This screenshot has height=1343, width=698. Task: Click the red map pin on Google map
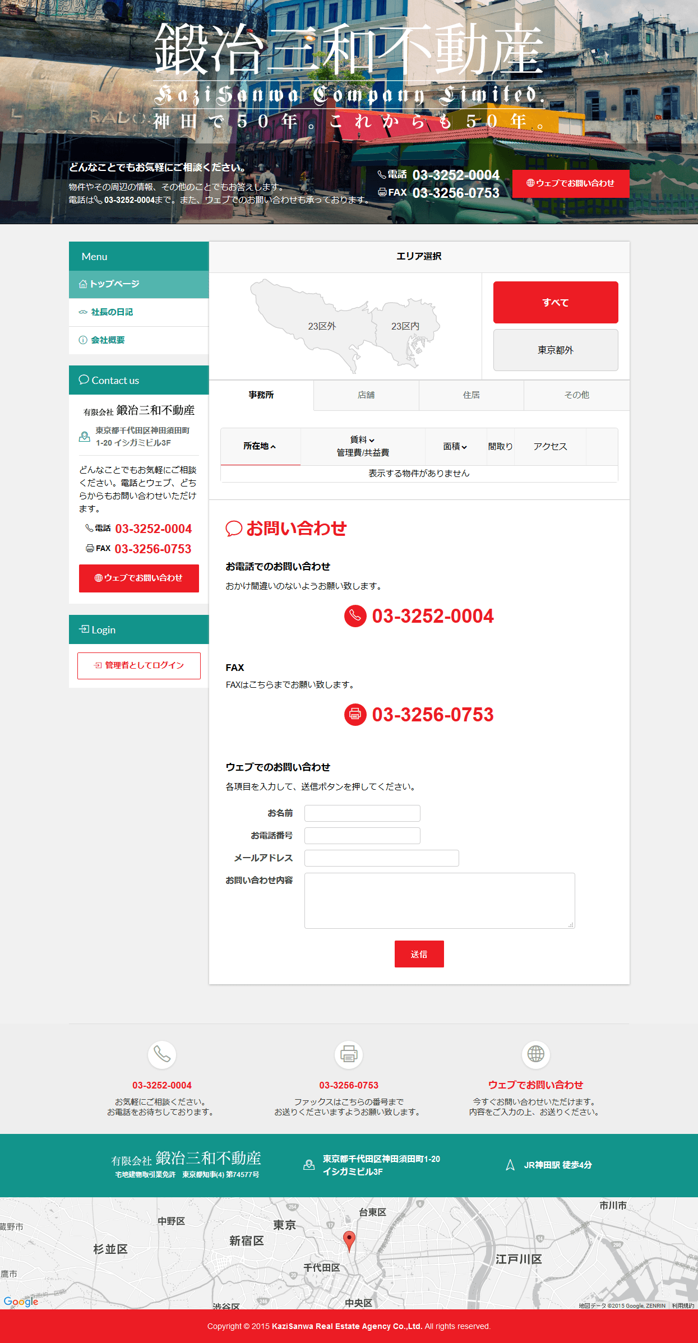(349, 1239)
